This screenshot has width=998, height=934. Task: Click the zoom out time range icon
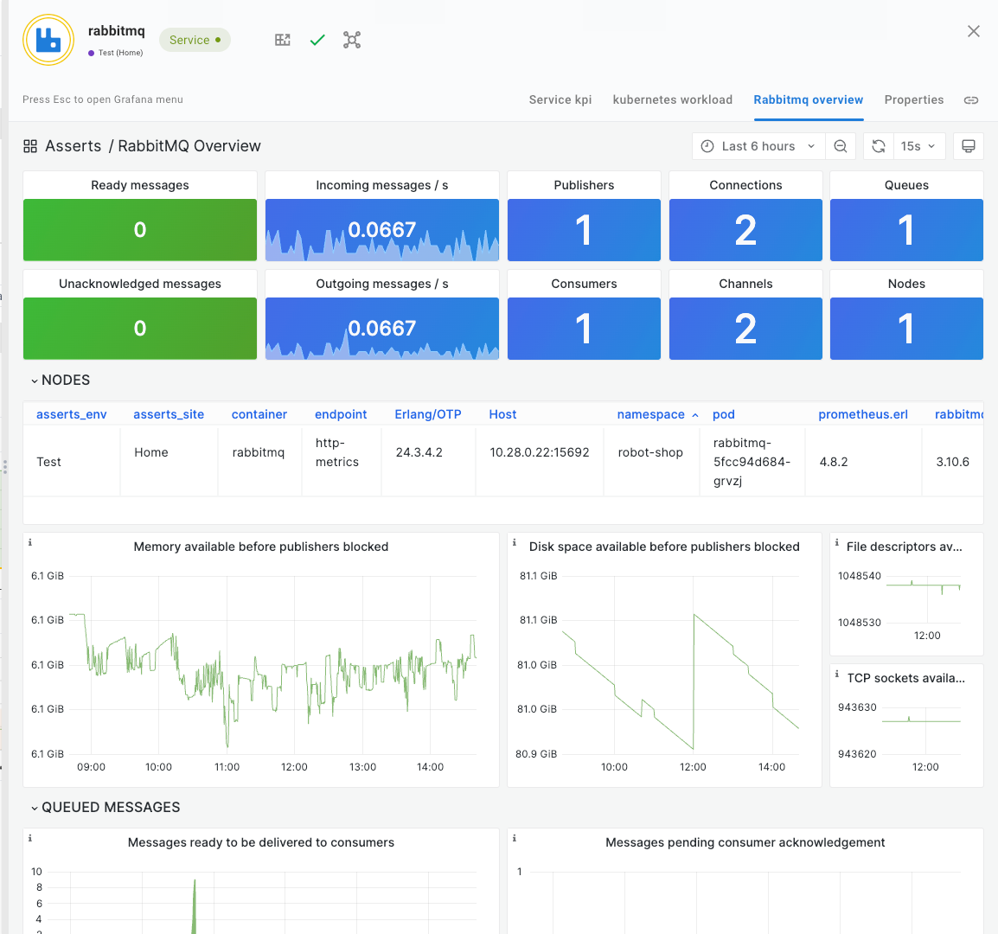click(x=841, y=146)
